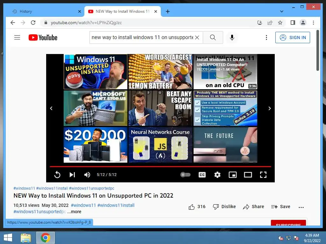The height and width of the screenshot is (244, 326).
Task: Run search with the magnifier button
Action: tap(213, 37)
